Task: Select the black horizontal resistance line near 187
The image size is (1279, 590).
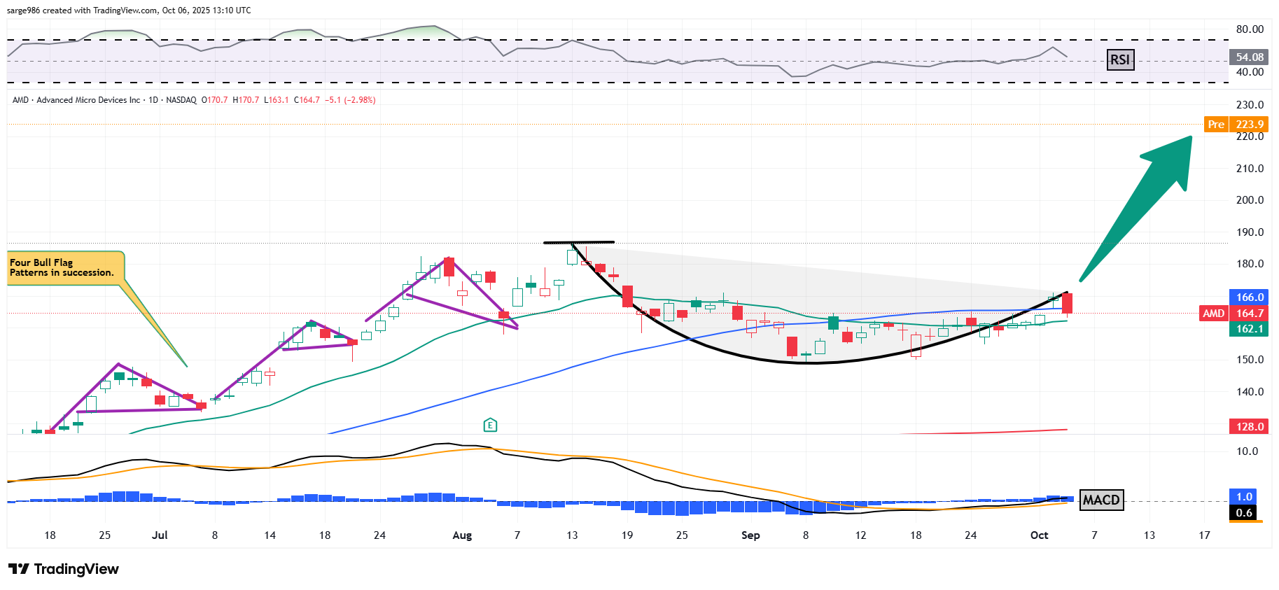Action: click(x=579, y=242)
